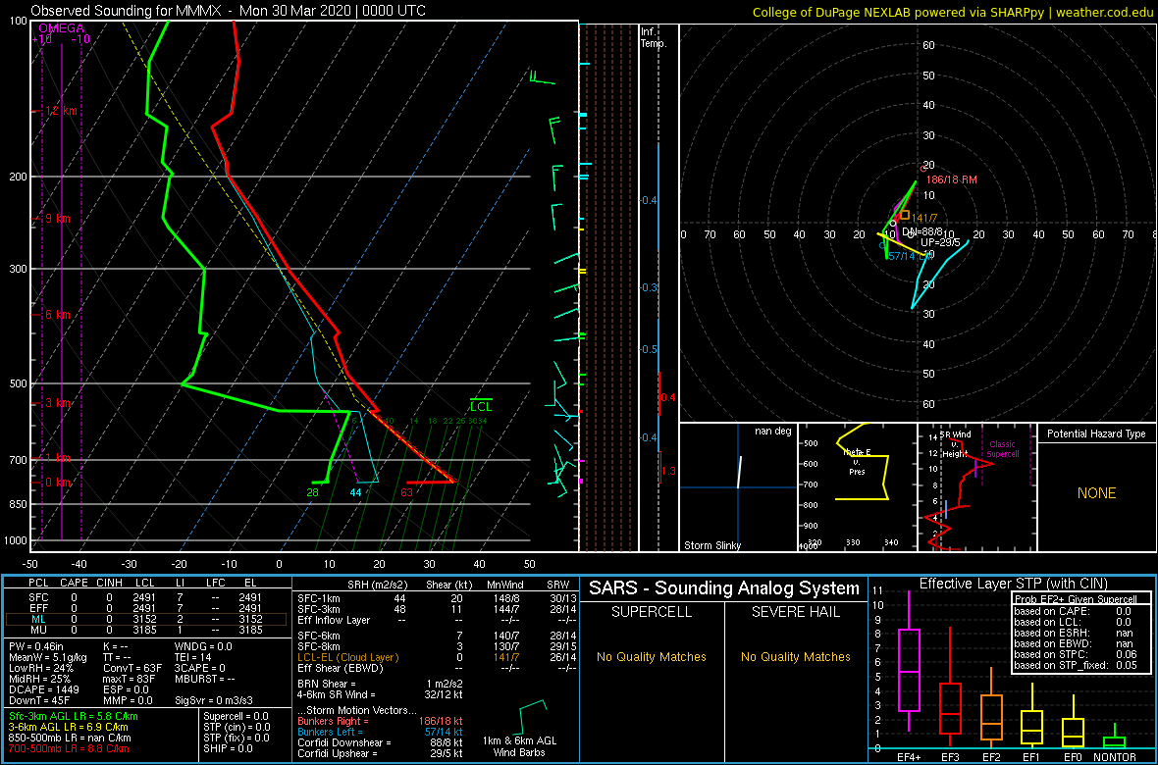Click No Quality Matches under SEVERE HAIL

click(795, 657)
